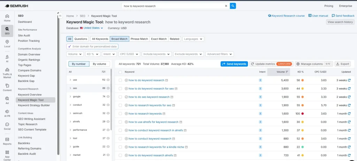Click the Semrush logo
The width and height of the screenshot is (357, 161).
coord(16,6)
